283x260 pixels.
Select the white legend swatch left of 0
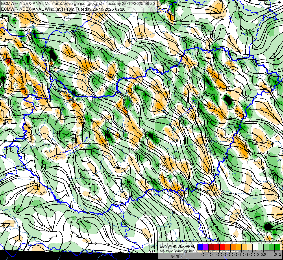point(255,247)
